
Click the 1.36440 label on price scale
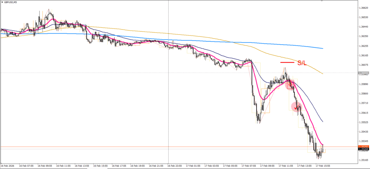tap(363, 27)
